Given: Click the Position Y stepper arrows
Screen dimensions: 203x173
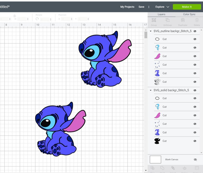Looking at the screenshot, I should click(88, 19).
